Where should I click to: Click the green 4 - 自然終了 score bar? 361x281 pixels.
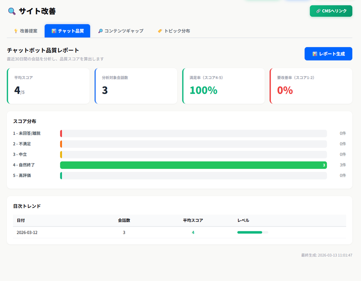point(193,165)
